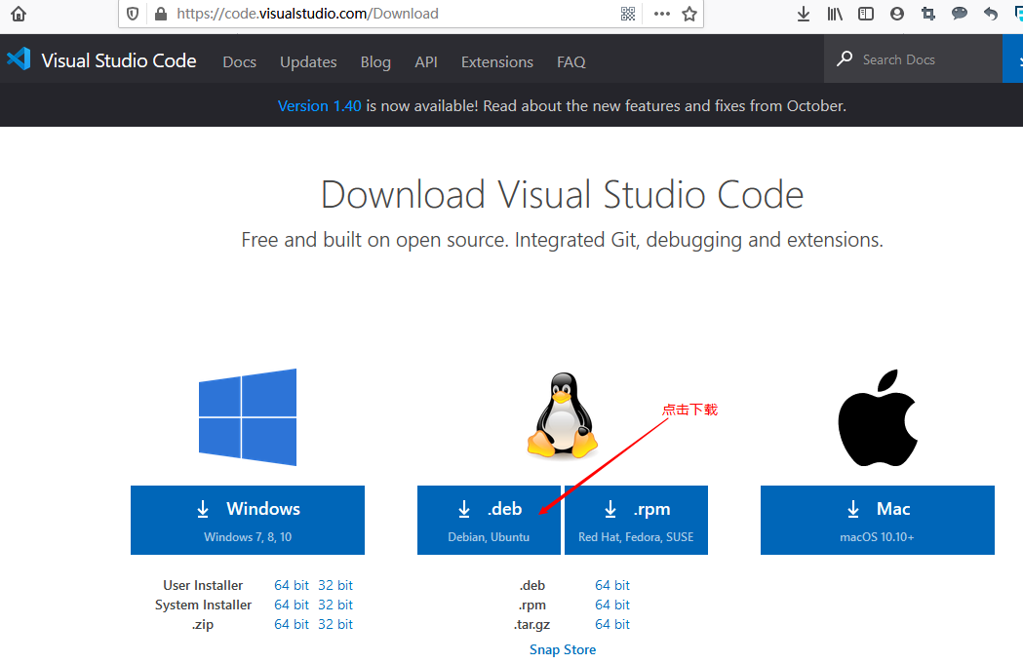Viewport: 1023px width, 664px height.
Task: Click the browser home icon
Action: pyautogui.click(x=19, y=14)
